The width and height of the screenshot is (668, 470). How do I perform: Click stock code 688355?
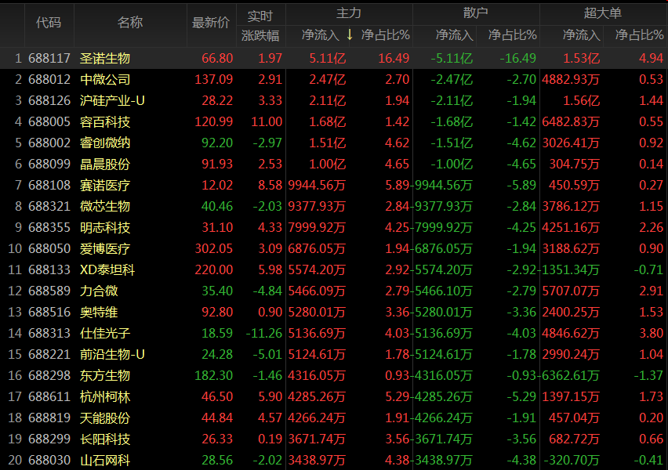[x=49, y=228]
